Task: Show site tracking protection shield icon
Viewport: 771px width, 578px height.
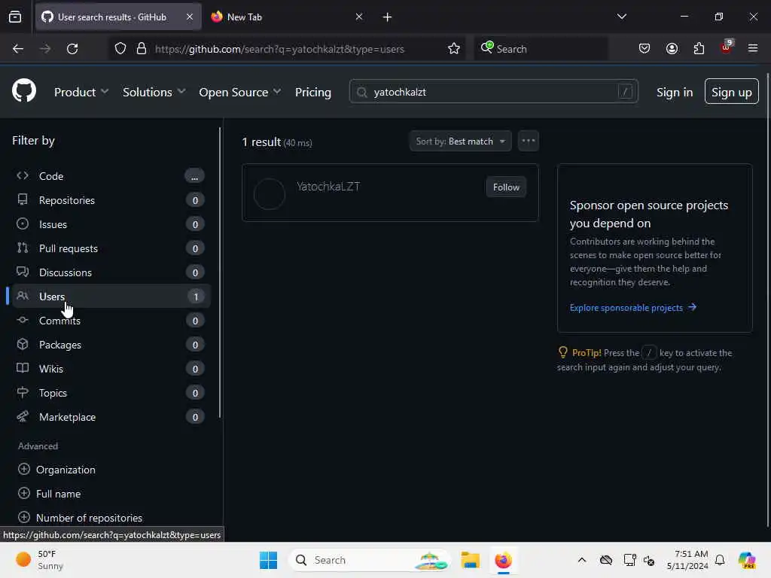Action: 120,49
